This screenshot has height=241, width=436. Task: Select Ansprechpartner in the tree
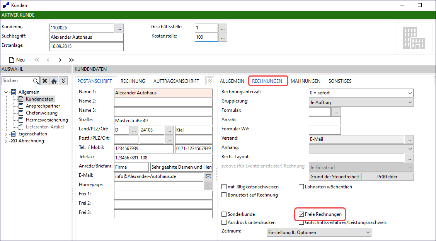tap(43, 106)
